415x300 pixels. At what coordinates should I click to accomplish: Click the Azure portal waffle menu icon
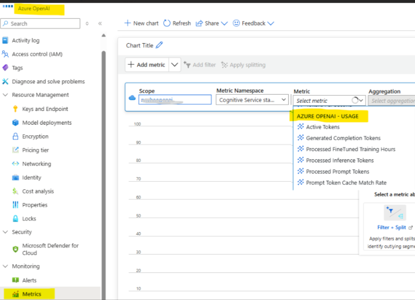pos(8,6)
